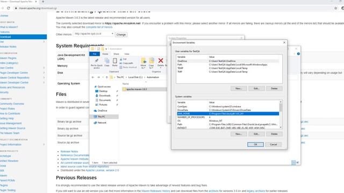Open recent locations dropdown in Explorer
The width and height of the screenshot is (344, 193).
click(103, 77)
